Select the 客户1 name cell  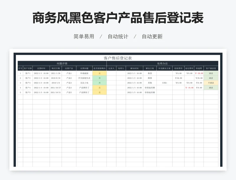coord(28,73)
